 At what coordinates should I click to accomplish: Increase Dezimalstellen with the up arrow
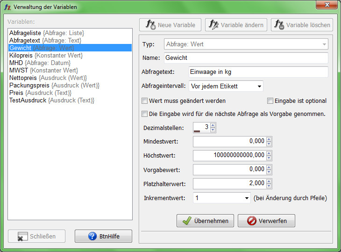pyautogui.click(x=213, y=125)
